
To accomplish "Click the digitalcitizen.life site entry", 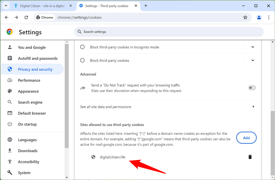I will [x=112, y=157].
